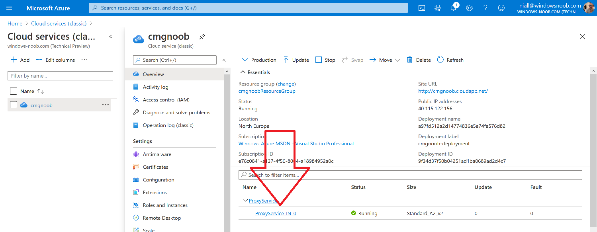Screen dimensions: 597x232
Task: Click the global search resources box
Action: (249, 8)
